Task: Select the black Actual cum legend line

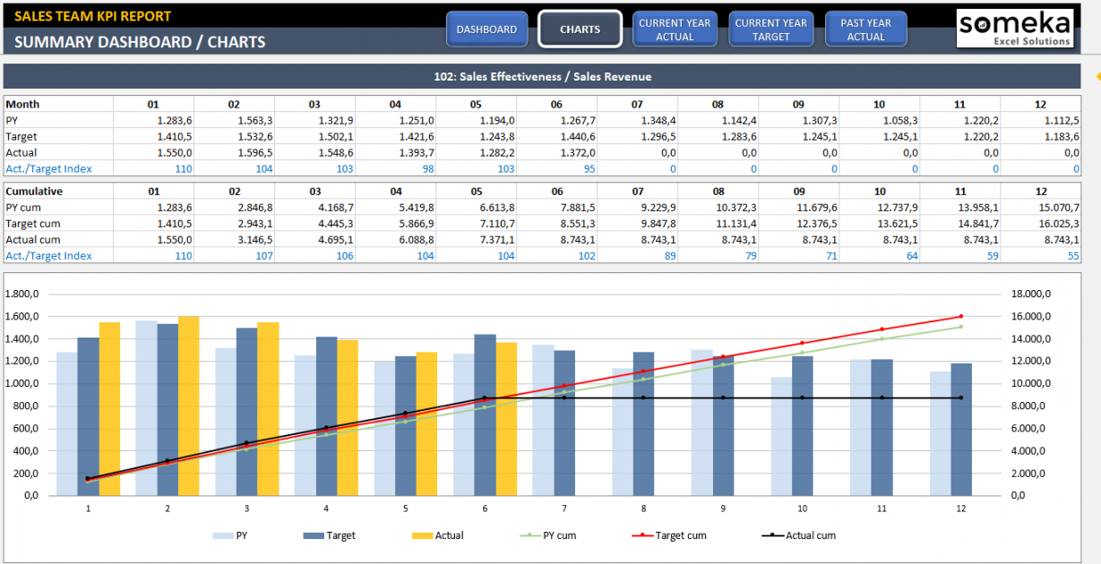Action: [x=772, y=535]
